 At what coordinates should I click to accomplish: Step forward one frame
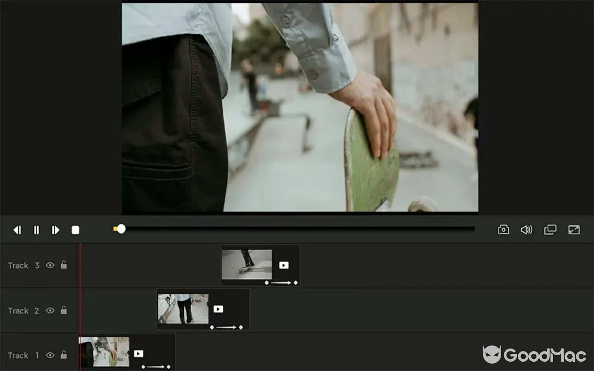55,230
